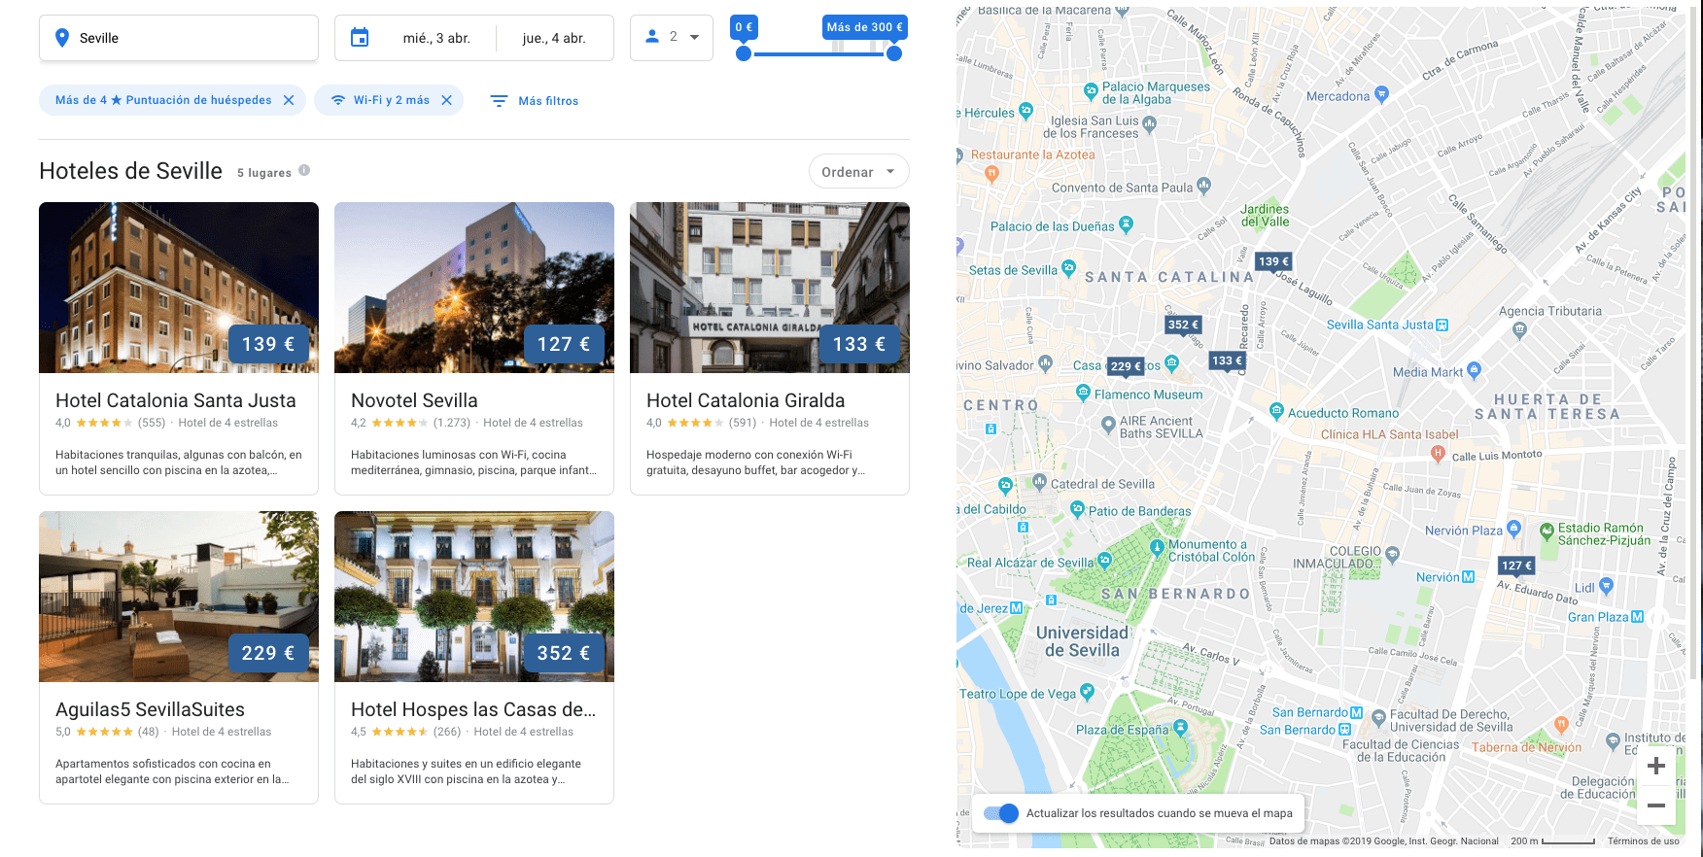Click the Wi-Fi icon in amenities chip

click(x=337, y=100)
